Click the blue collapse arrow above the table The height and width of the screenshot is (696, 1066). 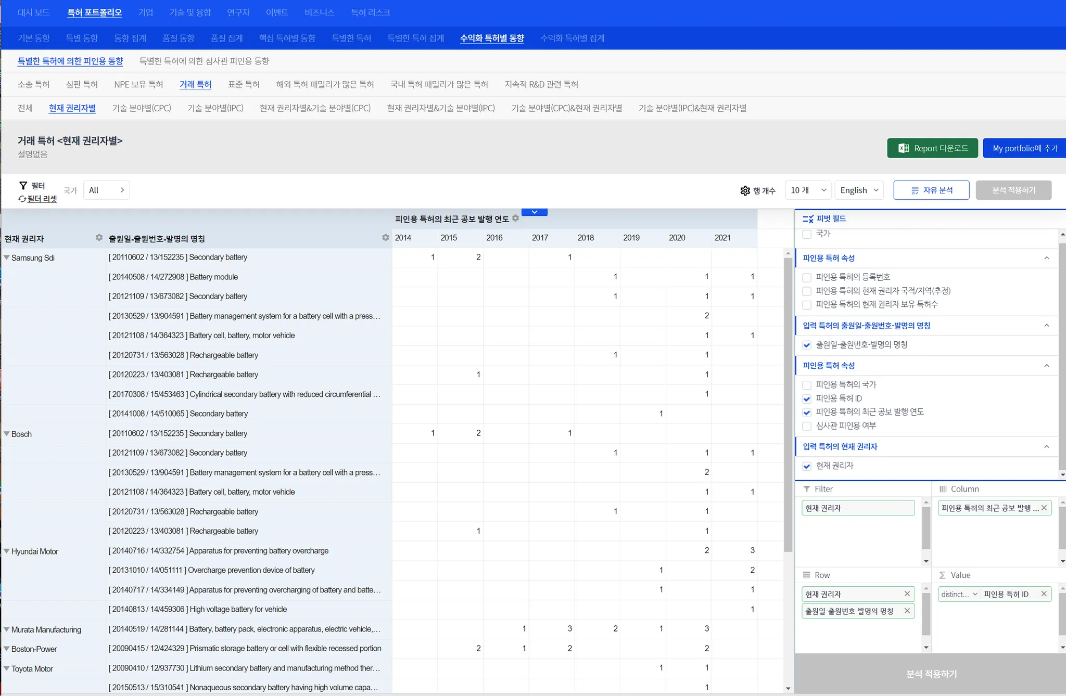click(534, 212)
